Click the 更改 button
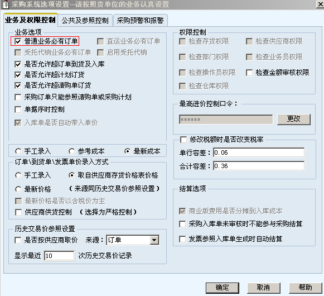The width and height of the screenshot is (324, 296). (294, 119)
